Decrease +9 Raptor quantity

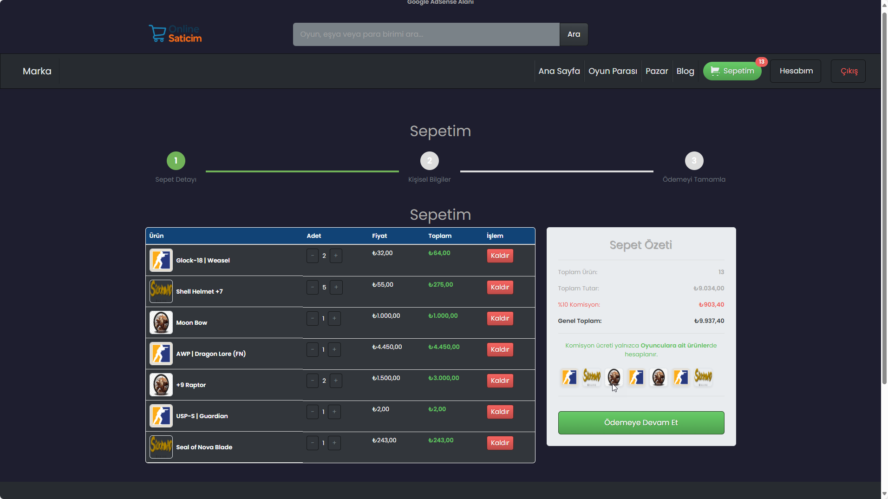tap(313, 381)
